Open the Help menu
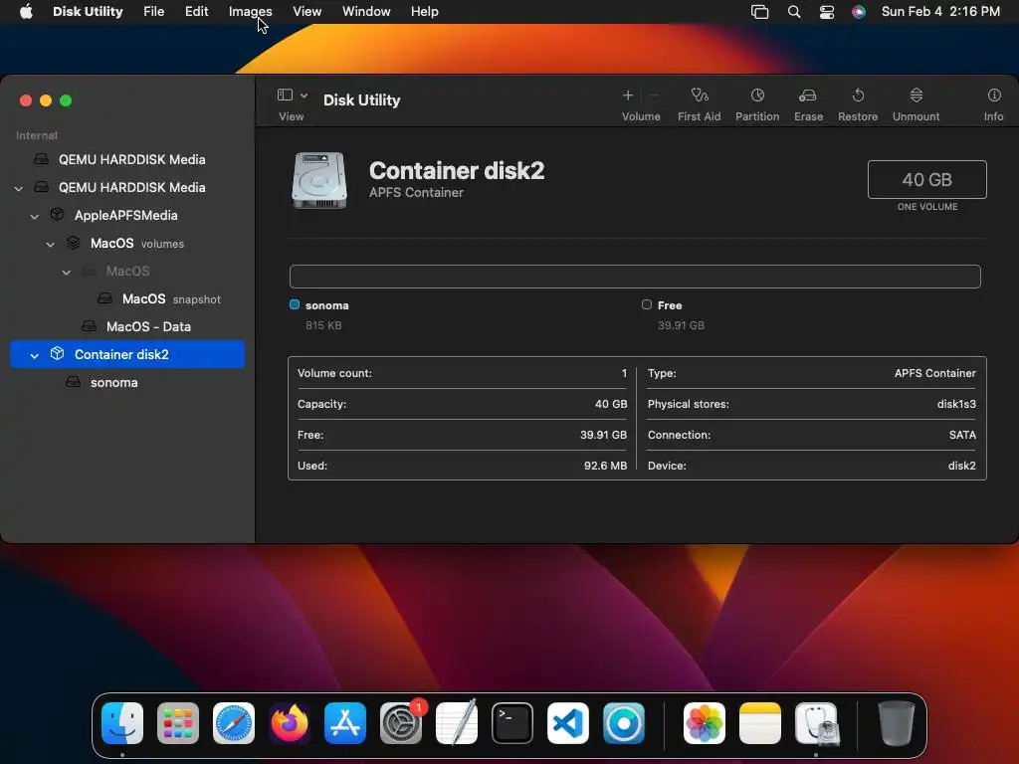This screenshot has width=1019, height=764. (x=424, y=12)
